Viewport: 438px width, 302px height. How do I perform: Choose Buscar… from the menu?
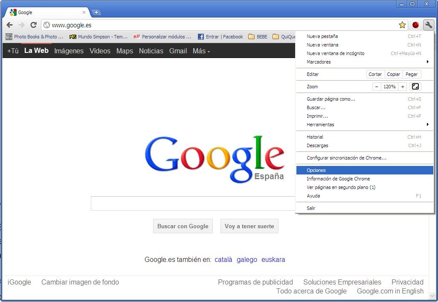pyautogui.click(x=365, y=107)
